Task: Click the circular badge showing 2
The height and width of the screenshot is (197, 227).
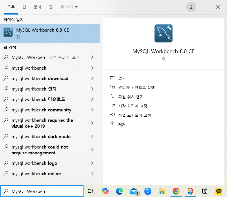Action: [x=191, y=7]
